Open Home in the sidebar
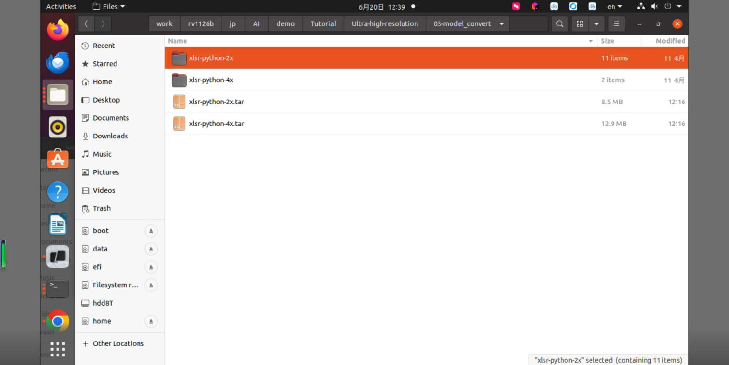729x365 pixels. coord(120,82)
